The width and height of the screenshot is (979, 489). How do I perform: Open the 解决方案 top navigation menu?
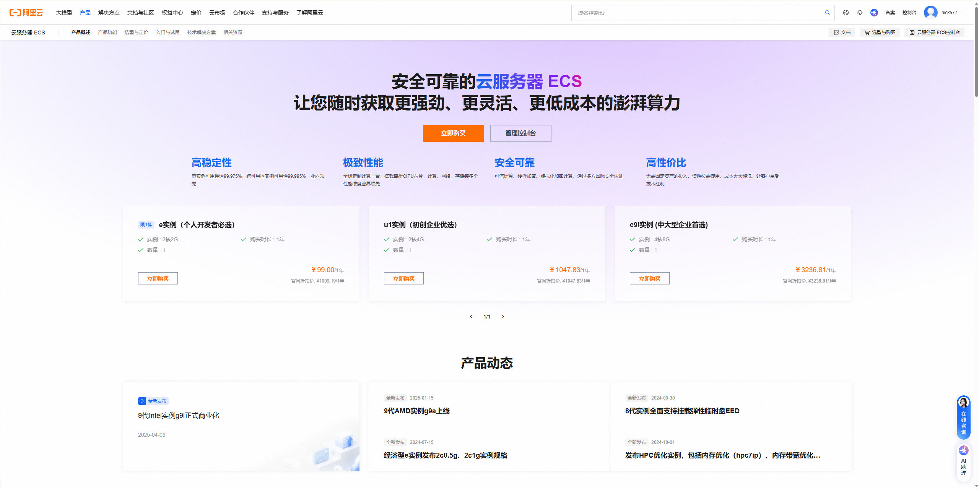pos(109,13)
